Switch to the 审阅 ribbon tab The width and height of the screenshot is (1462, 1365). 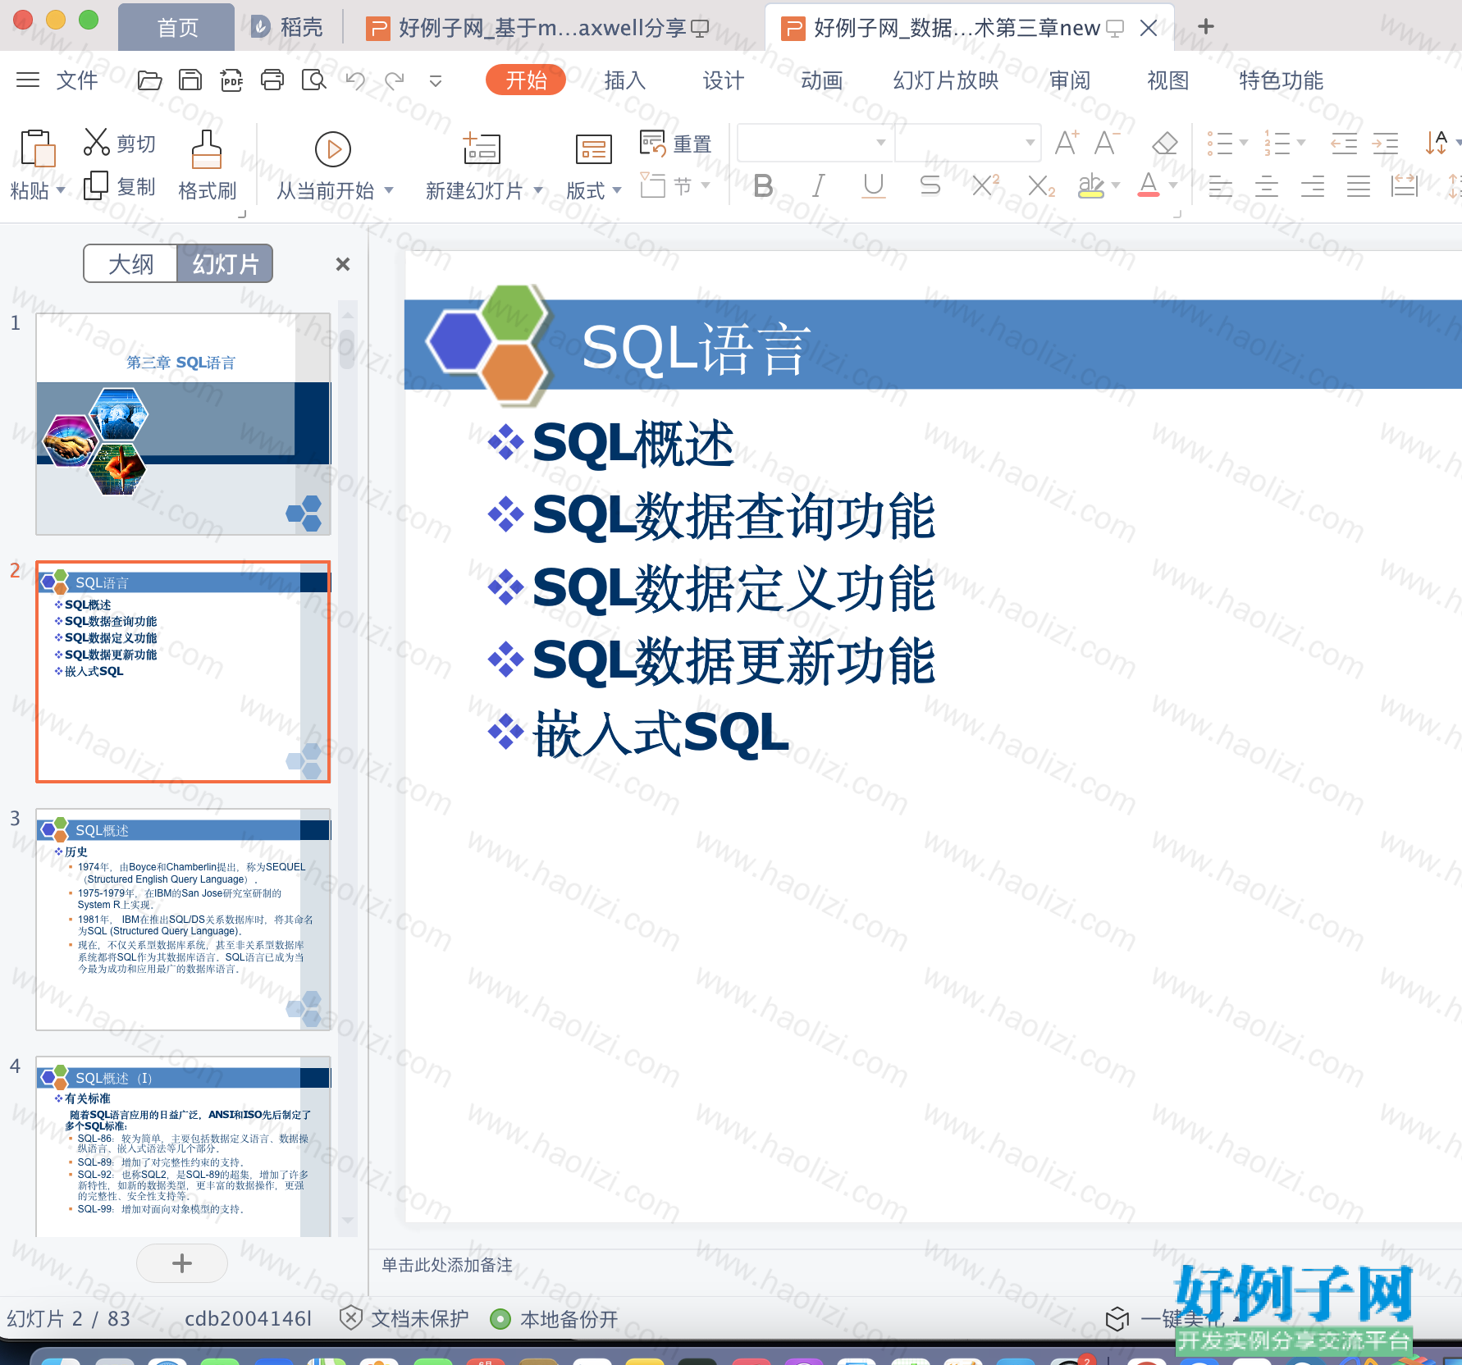(x=1070, y=80)
